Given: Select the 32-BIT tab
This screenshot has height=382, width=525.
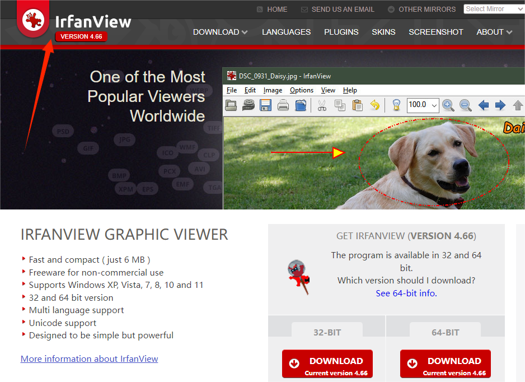Looking at the screenshot, I should pyautogui.click(x=327, y=332).
